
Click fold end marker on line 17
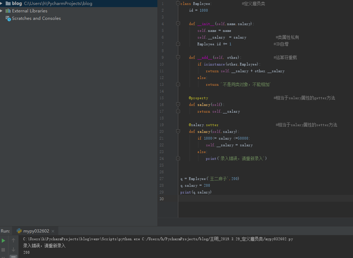[x=178, y=111]
